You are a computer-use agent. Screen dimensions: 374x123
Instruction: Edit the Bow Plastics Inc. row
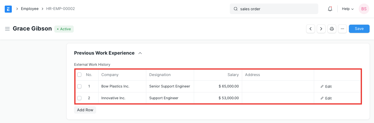tap(326, 87)
